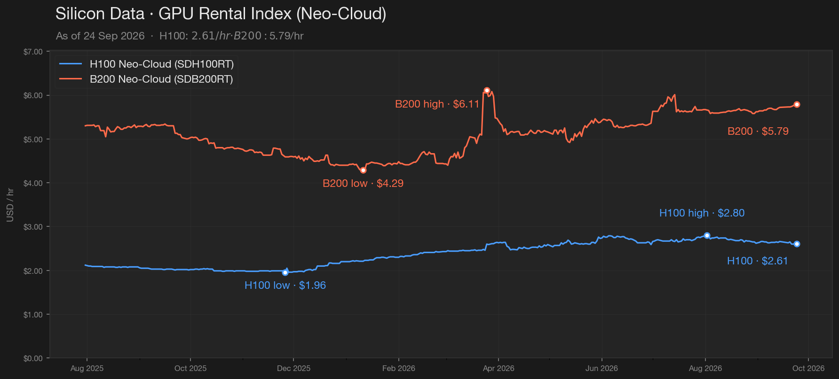This screenshot has height=379, width=839.
Task: Click the $4.00 y-axis tick label
Action: pyautogui.click(x=33, y=183)
